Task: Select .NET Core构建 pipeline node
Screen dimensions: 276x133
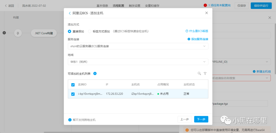Action: tap(44, 33)
